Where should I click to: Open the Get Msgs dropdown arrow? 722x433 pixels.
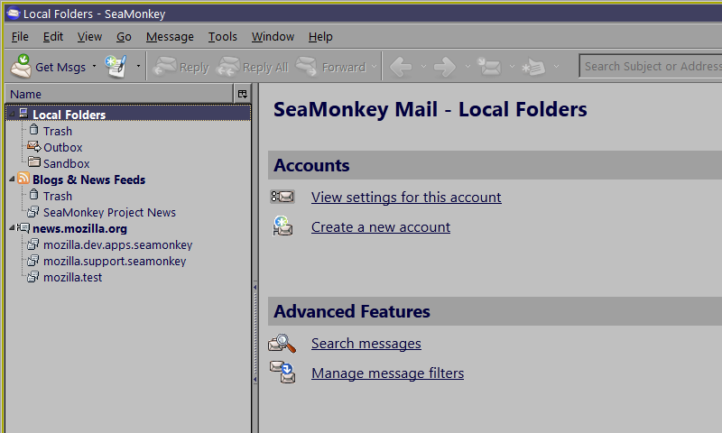coord(95,66)
